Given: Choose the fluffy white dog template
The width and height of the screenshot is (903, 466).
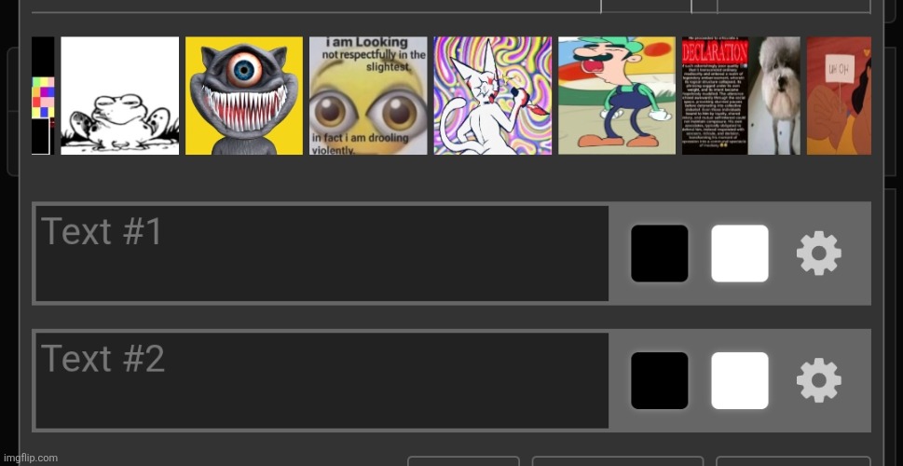Looking at the screenshot, I should pos(774,96).
